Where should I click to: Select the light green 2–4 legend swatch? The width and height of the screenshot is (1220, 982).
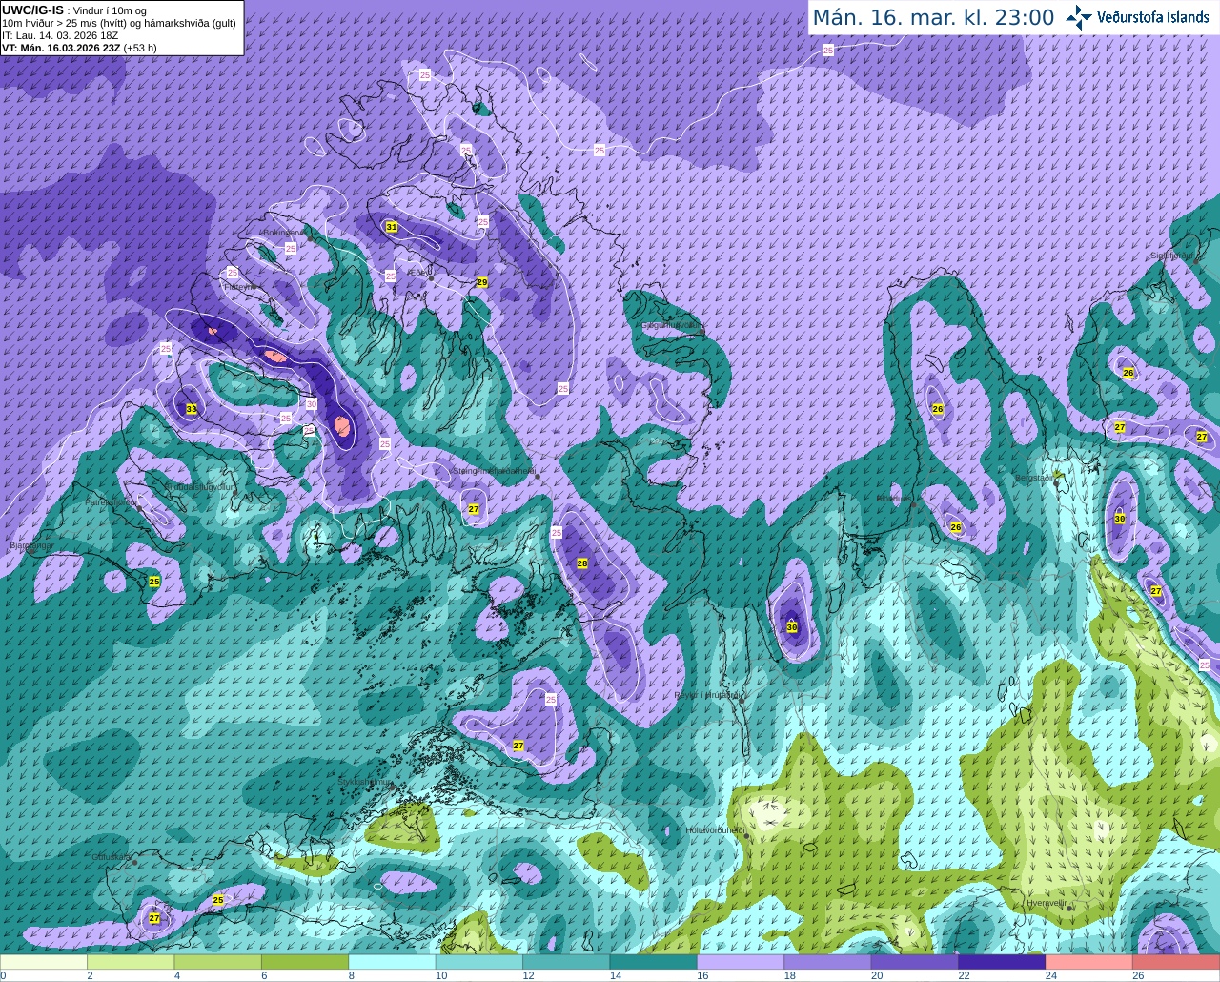coord(131,962)
